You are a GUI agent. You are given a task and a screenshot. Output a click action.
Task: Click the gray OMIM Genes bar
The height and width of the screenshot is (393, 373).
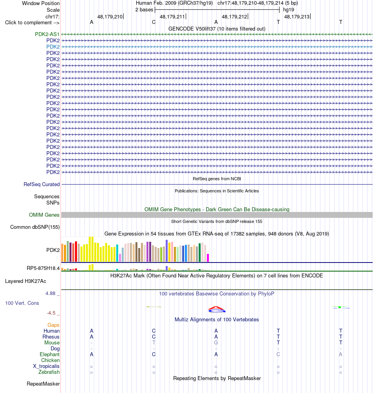pyautogui.click(x=217, y=215)
